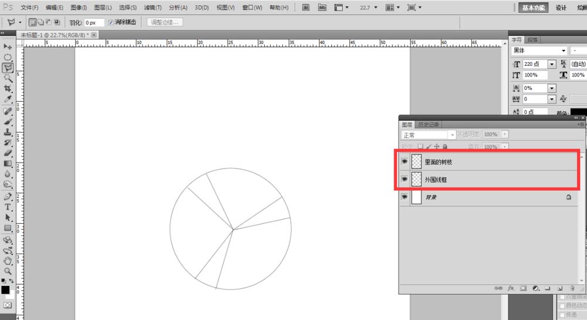Select the Zoom magnifier tool

coord(8,271)
